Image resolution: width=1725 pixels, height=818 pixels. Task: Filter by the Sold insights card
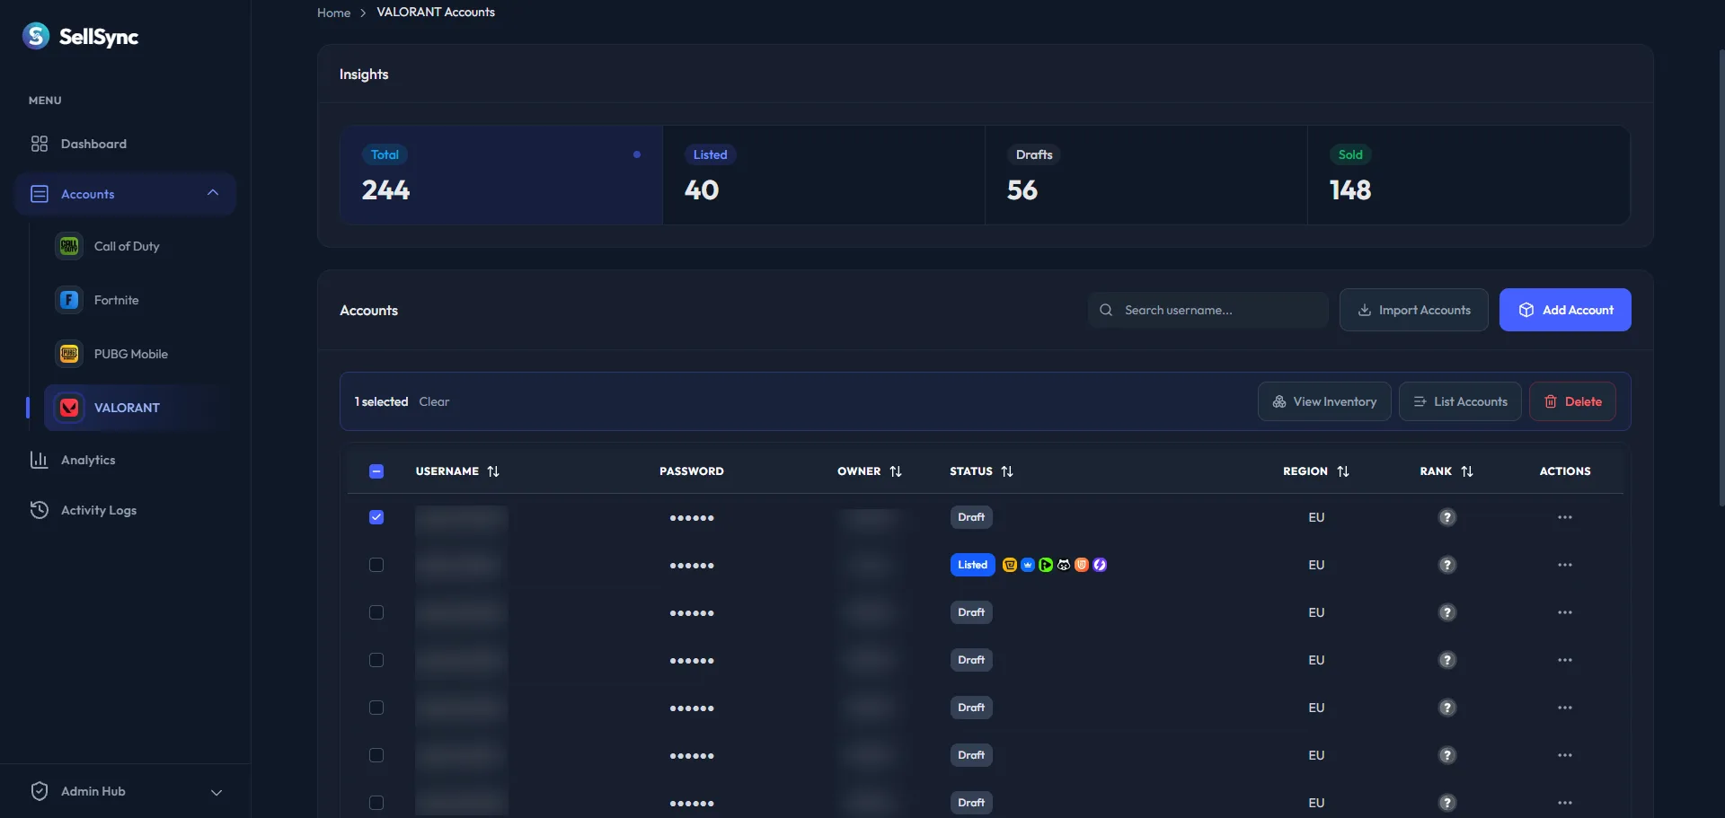coord(1469,175)
